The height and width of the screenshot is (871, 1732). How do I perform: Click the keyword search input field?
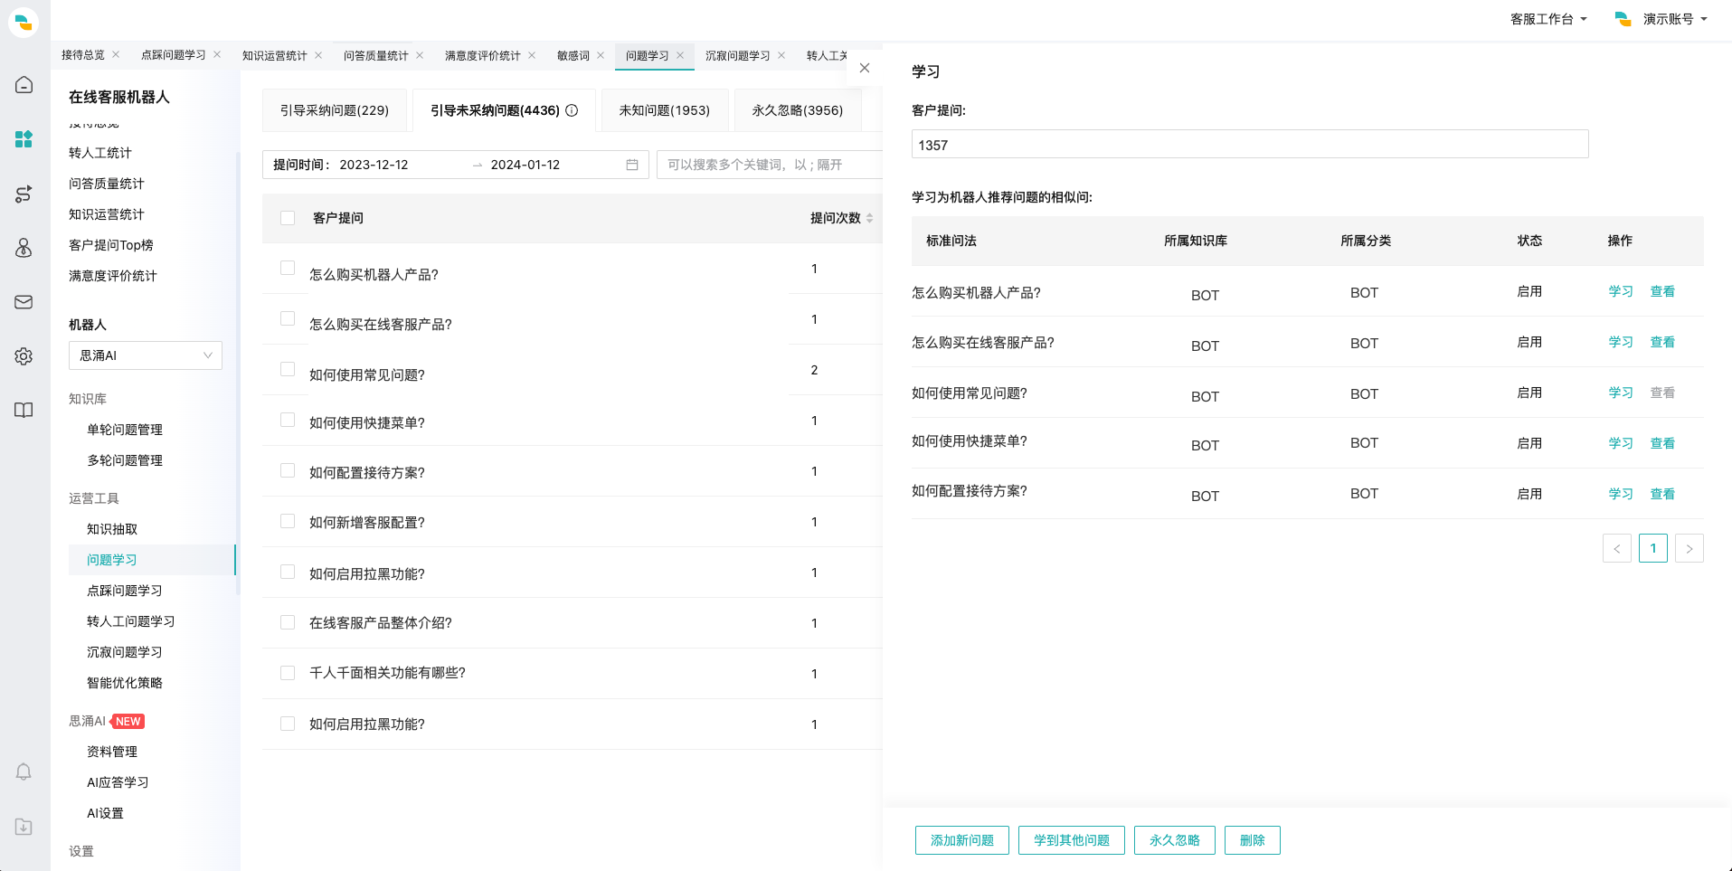pyautogui.click(x=769, y=165)
